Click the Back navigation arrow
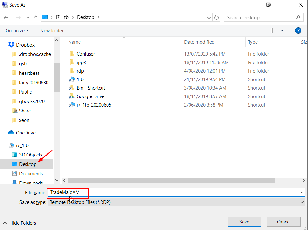The width and height of the screenshot is (308, 230). click(6, 18)
